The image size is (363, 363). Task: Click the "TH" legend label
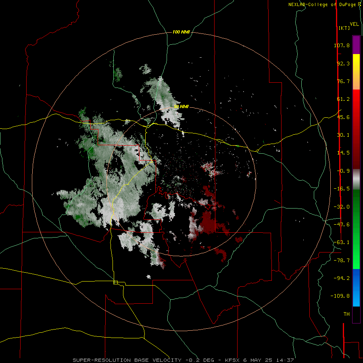346,314
